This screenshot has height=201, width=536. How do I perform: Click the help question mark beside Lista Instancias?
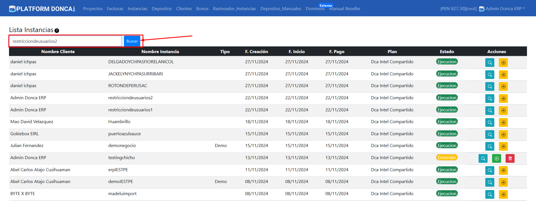57,31
